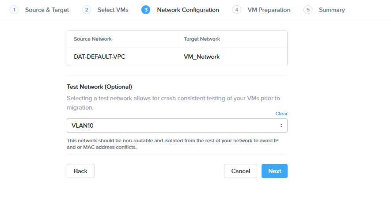Screen dimensions: 391x224
Task: Proceed with the Next button
Action: tap(274, 171)
